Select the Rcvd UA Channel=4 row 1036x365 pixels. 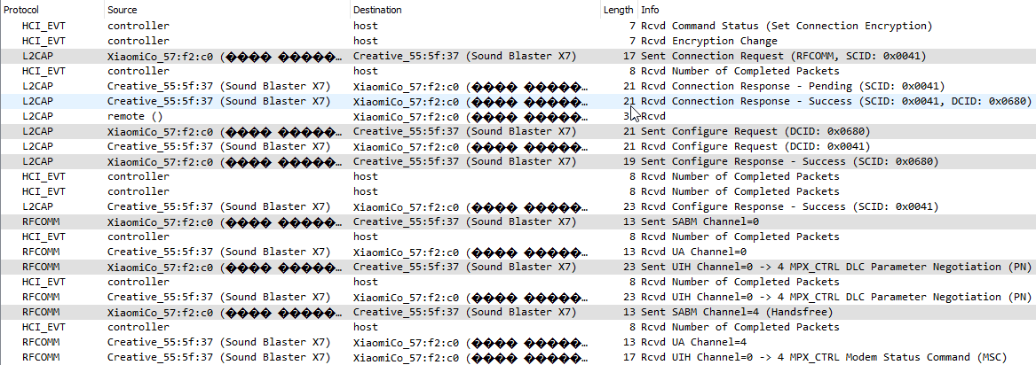coord(518,342)
